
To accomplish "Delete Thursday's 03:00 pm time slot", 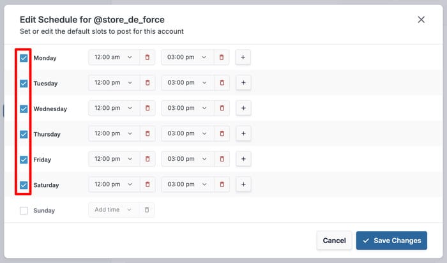I will click(x=221, y=134).
